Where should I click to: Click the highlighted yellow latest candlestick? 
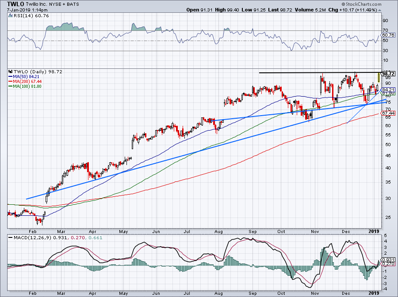(379, 78)
